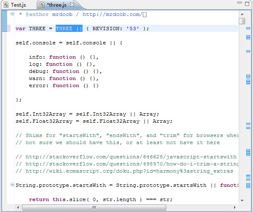Image resolution: width=253 pixels, height=212 pixels.
Task: Expand the folded comment ellipsis box
Action: pos(145,15)
